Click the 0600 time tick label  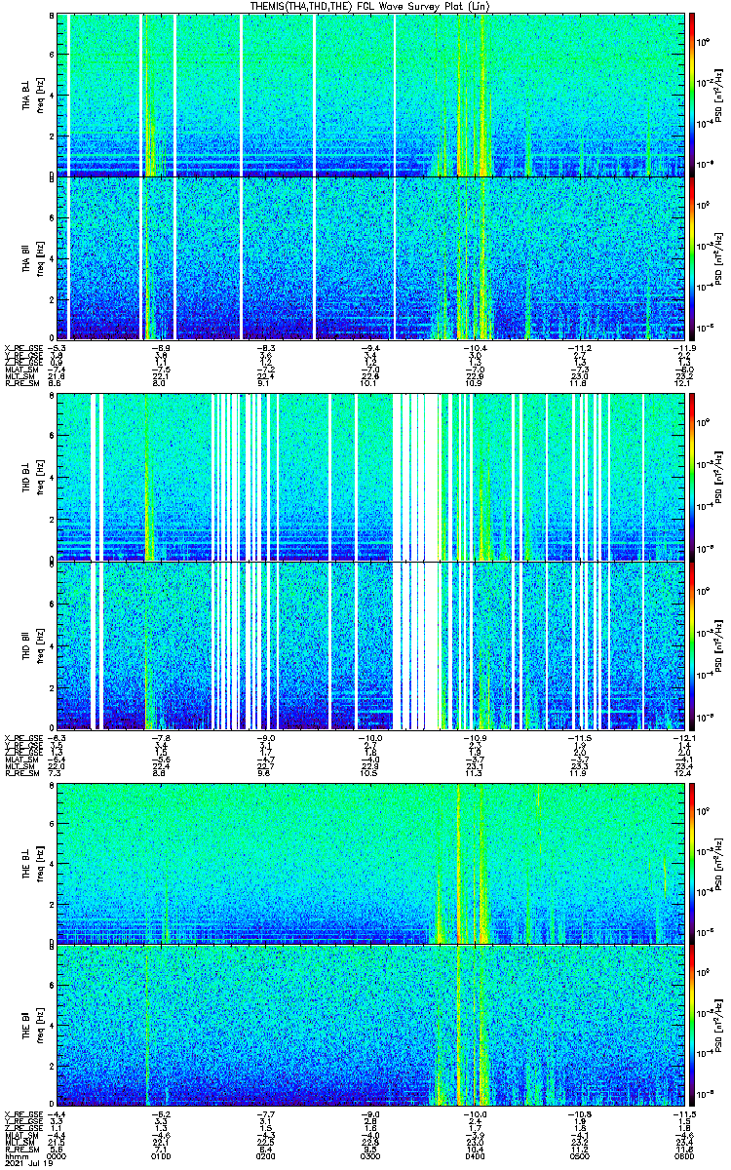(683, 1156)
